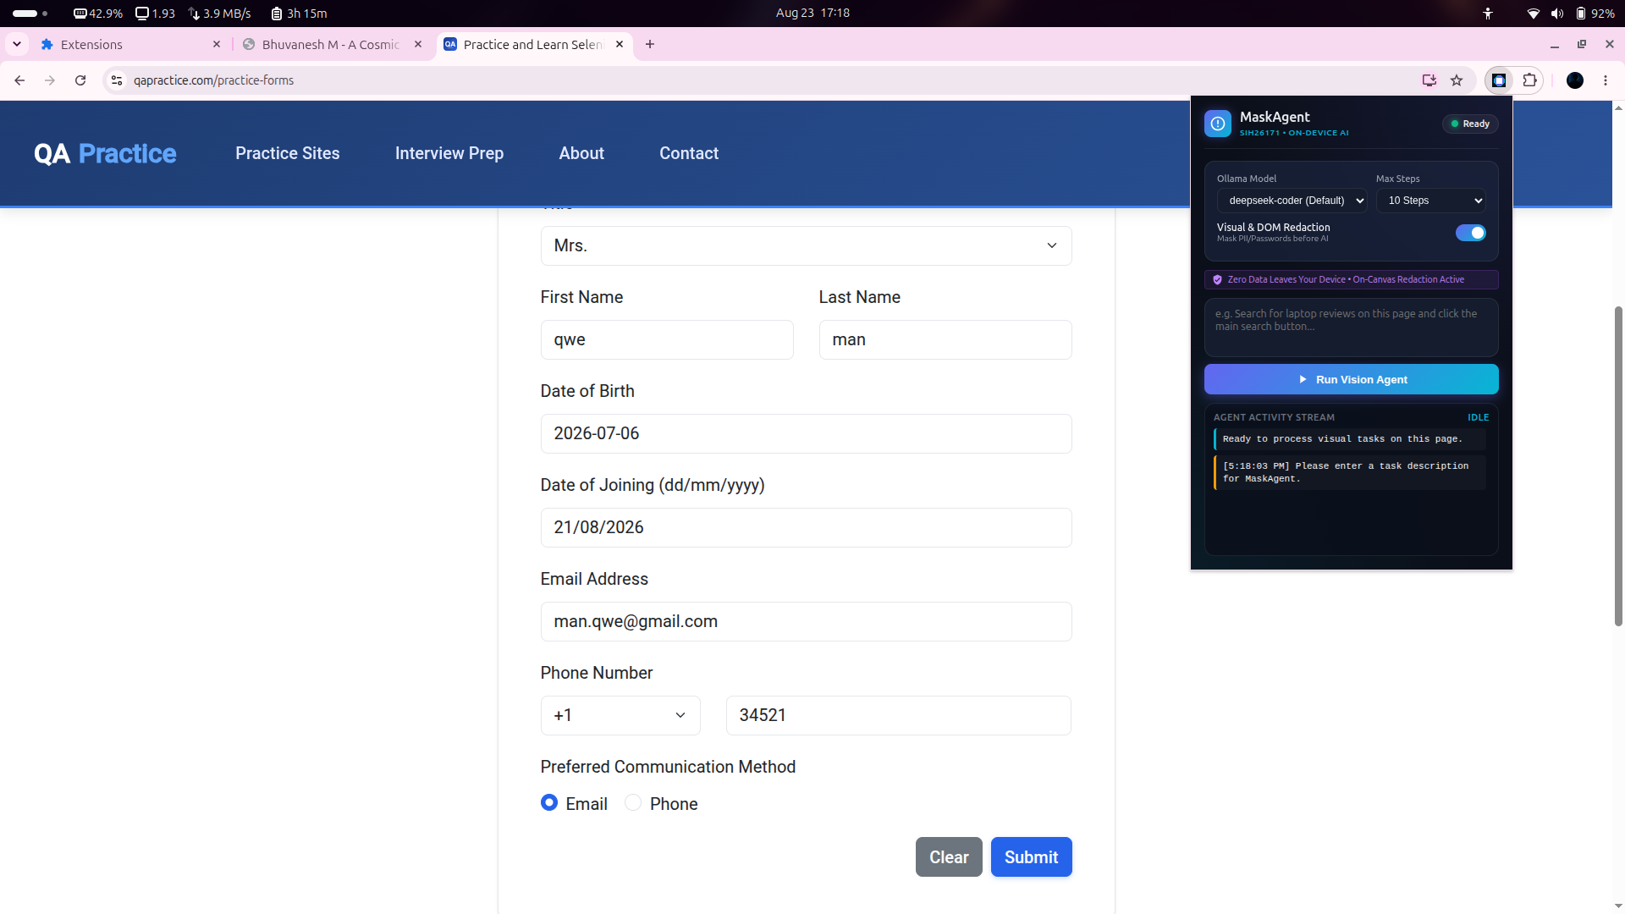This screenshot has height=914, width=1625.
Task: Open the Chrome profile avatar
Action: [1575, 80]
